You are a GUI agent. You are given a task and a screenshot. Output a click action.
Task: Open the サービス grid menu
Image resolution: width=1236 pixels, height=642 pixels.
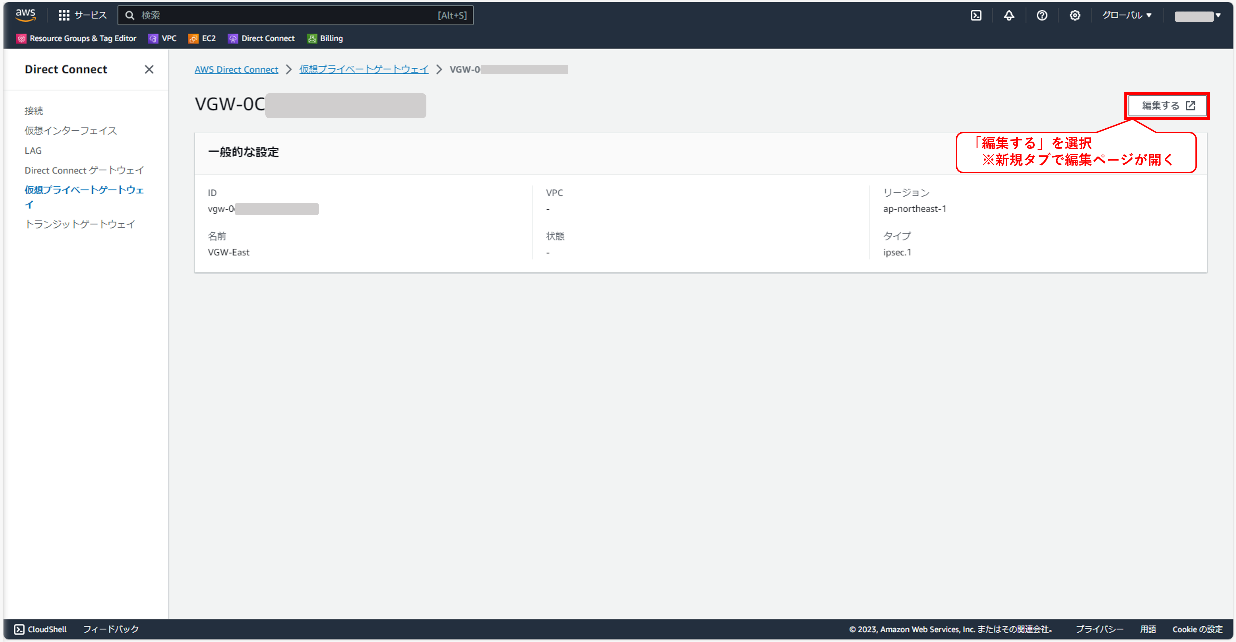[82, 15]
